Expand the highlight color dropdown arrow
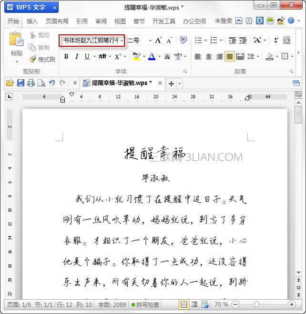306x314 pixels. click(144, 57)
